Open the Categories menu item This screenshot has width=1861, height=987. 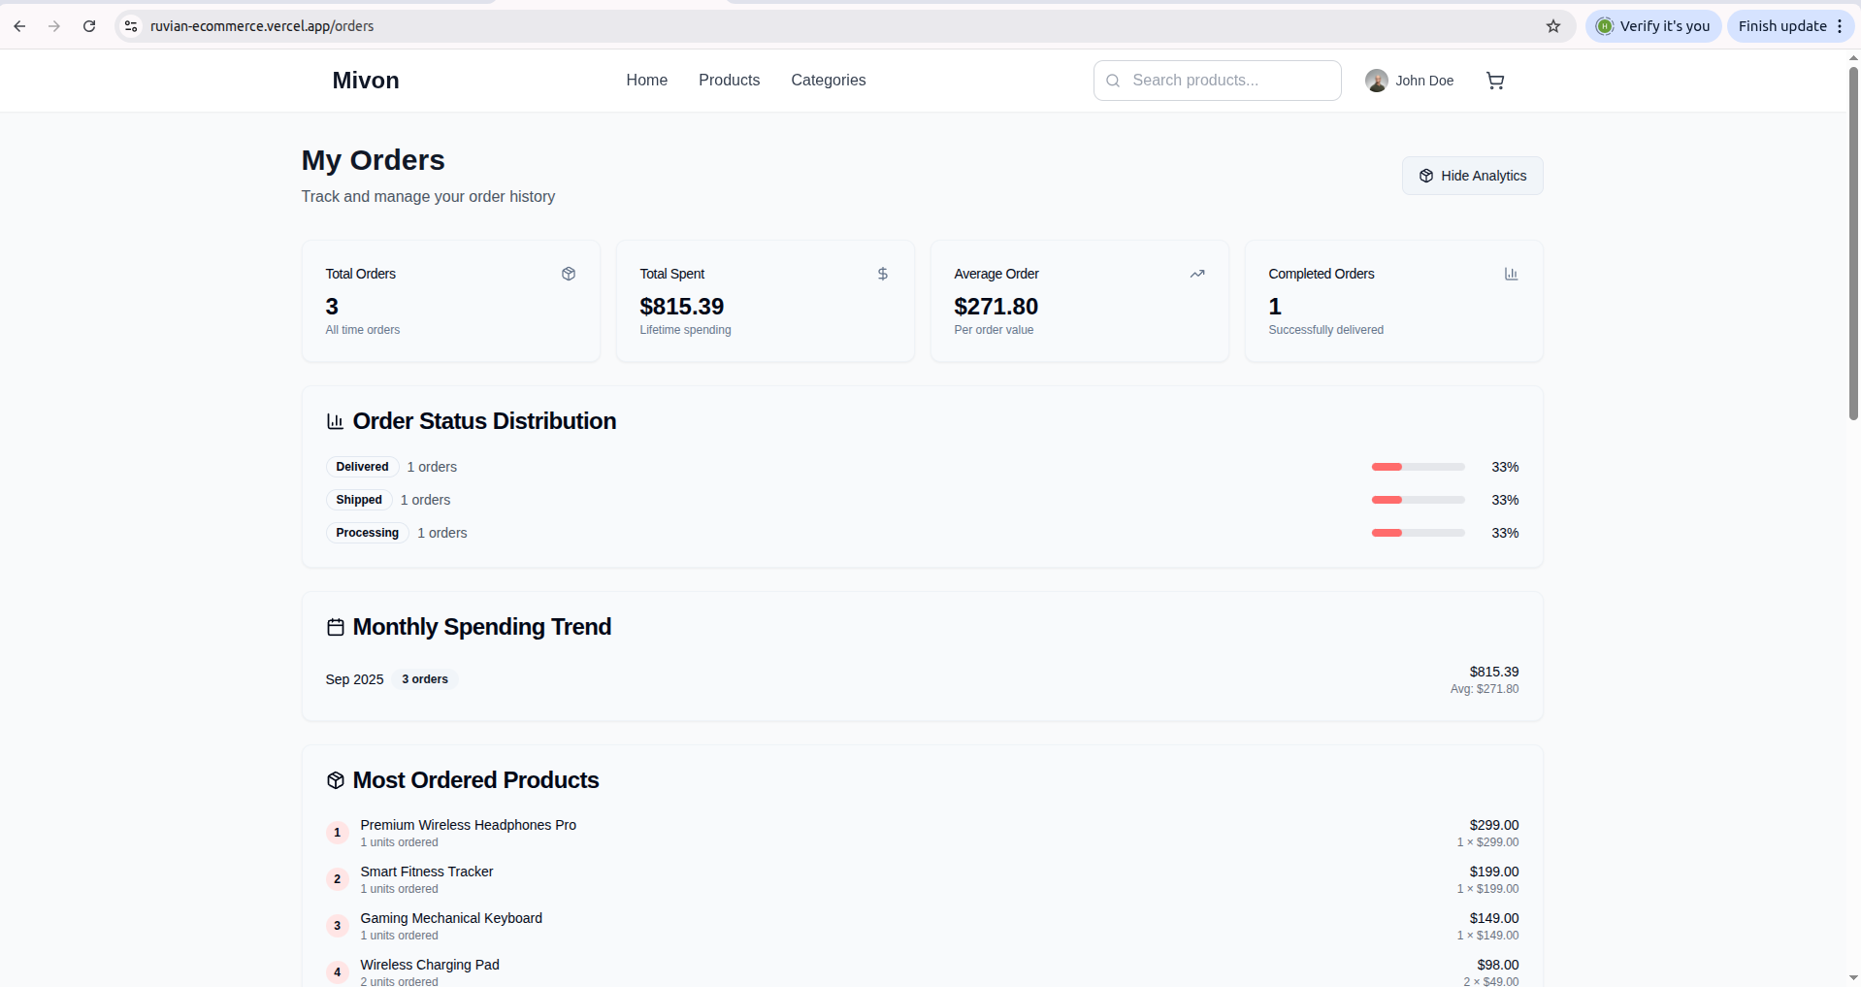pyautogui.click(x=829, y=81)
